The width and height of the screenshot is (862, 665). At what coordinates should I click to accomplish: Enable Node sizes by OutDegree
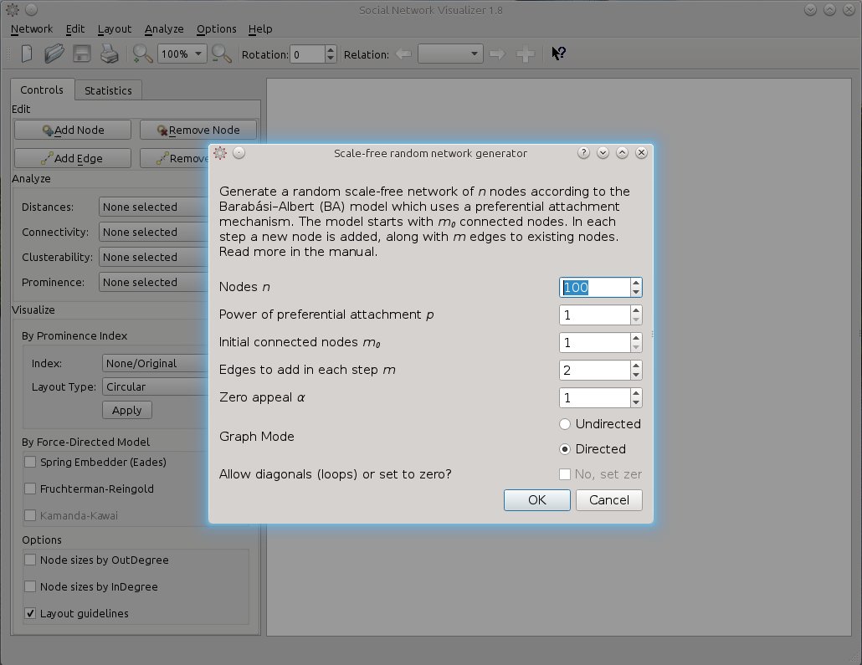30,560
